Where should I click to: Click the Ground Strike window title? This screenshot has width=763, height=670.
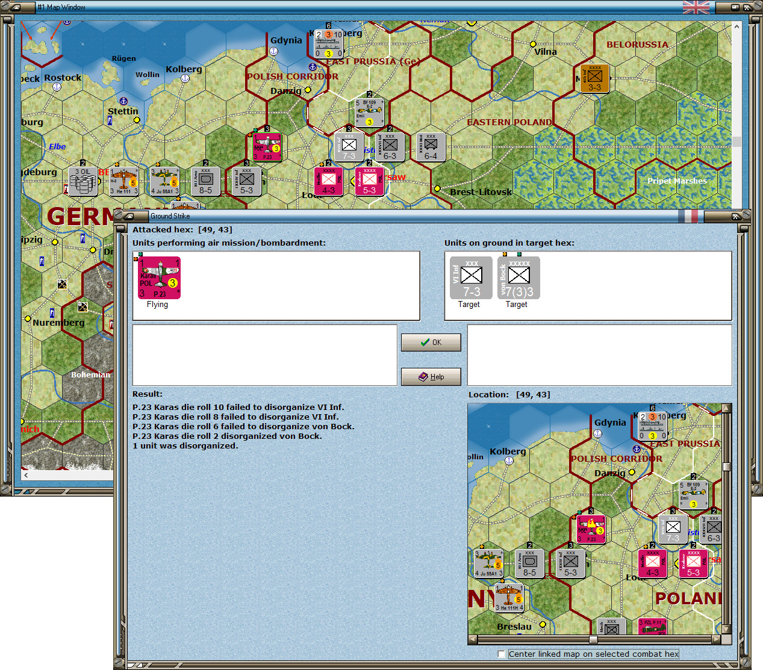tap(170, 216)
